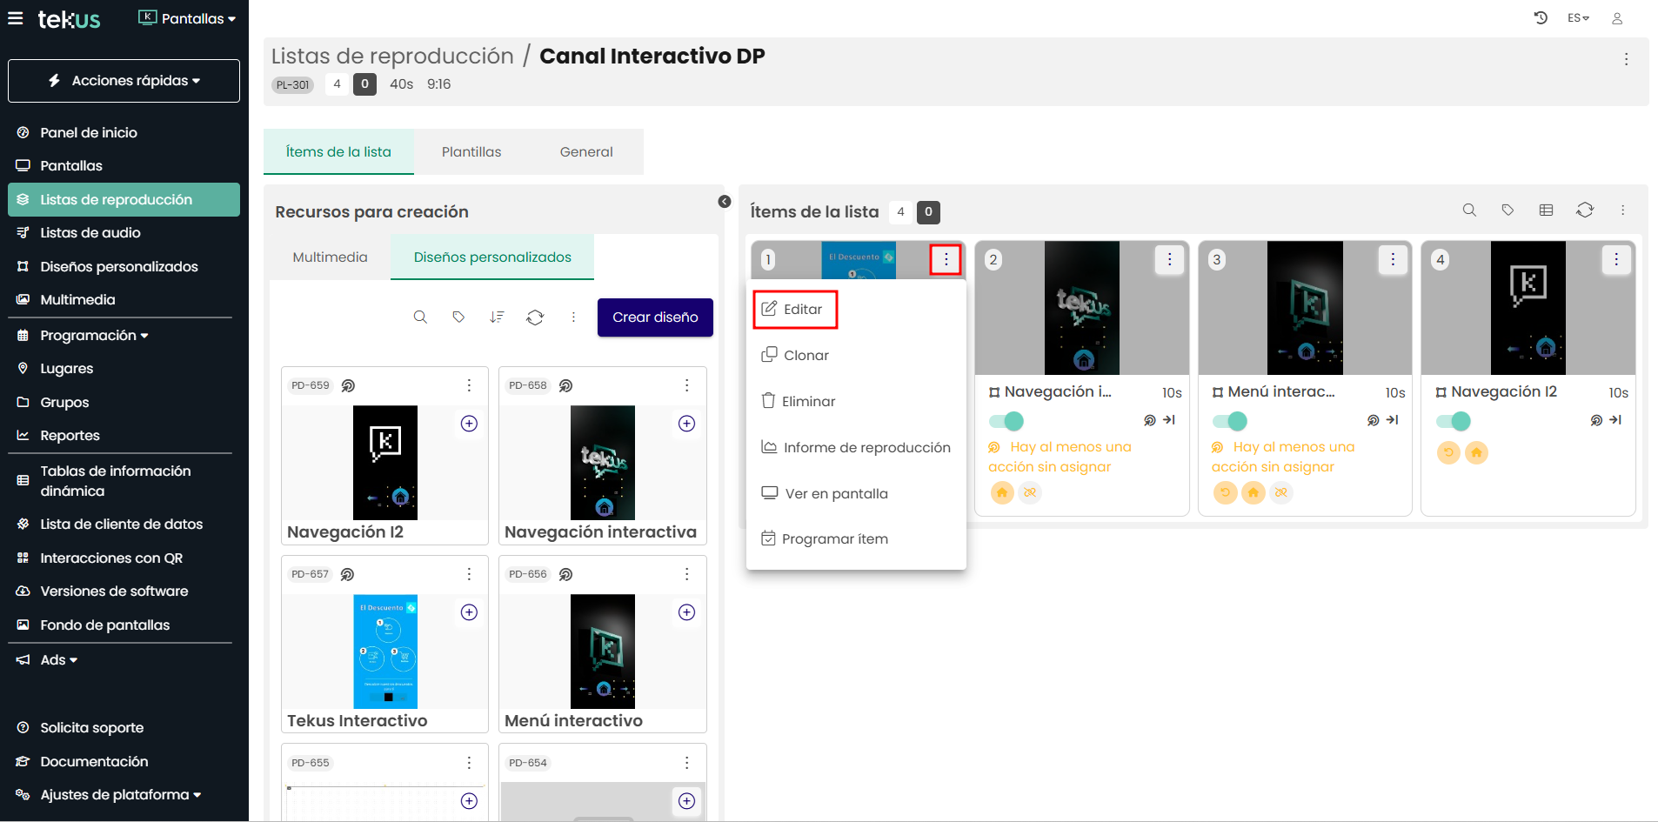Toggle off item 3 Menú interactivo switch

1230,422
